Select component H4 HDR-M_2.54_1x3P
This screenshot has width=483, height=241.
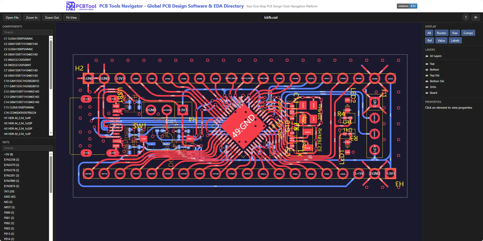(17, 134)
